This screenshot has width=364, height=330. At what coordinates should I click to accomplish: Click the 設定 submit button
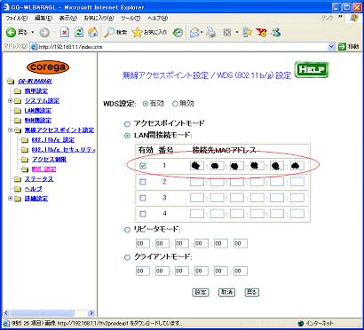point(201,293)
